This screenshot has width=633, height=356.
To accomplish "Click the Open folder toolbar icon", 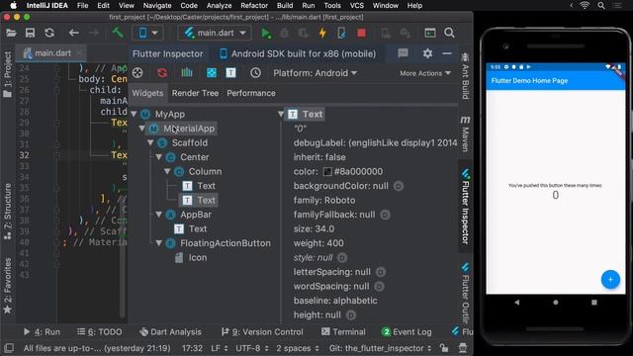I will [11, 33].
